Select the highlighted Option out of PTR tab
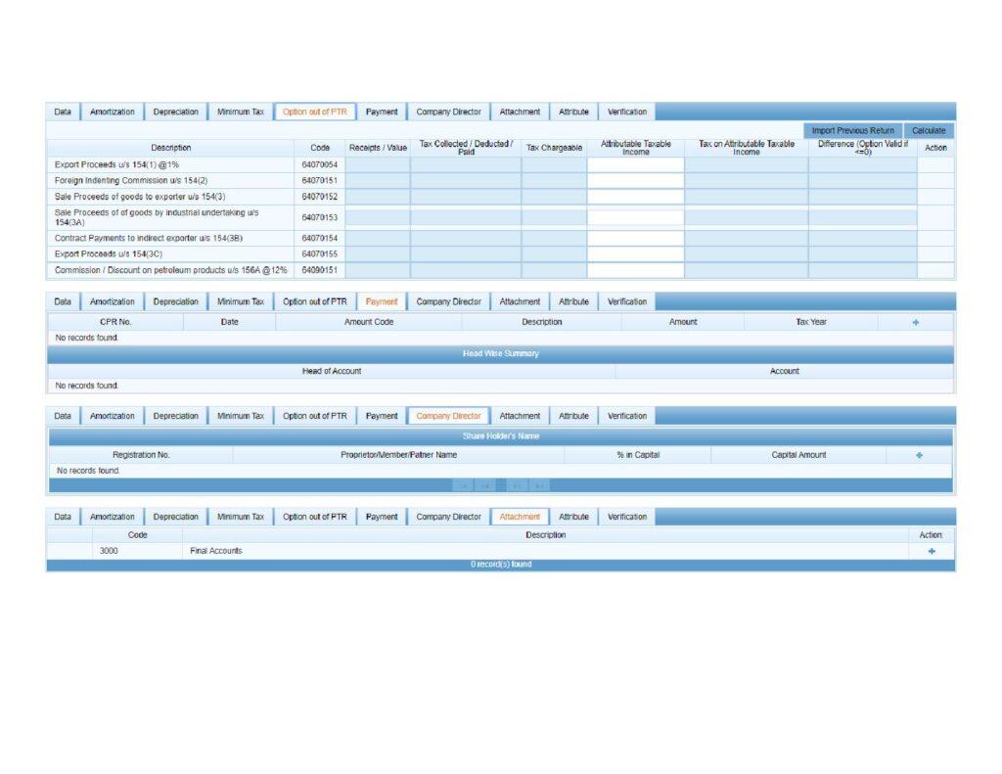This screenshot has width=1002, height=774. tap(315, 112)
